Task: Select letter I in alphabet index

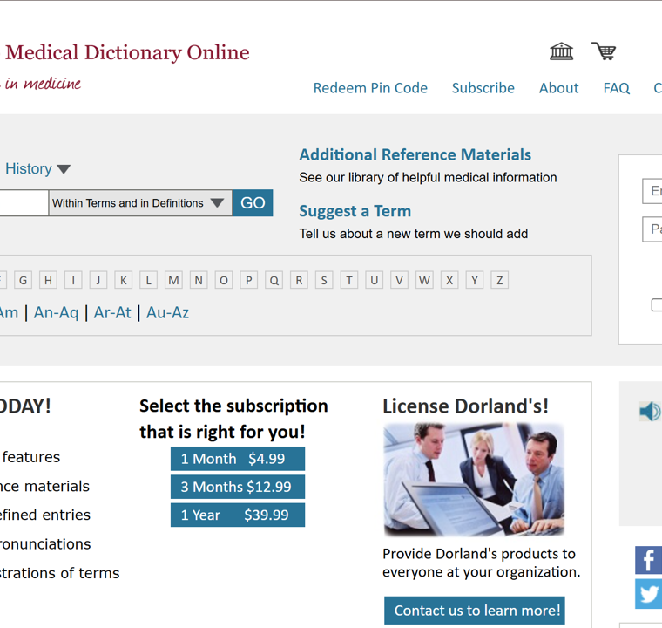Action: coord(73,280)
